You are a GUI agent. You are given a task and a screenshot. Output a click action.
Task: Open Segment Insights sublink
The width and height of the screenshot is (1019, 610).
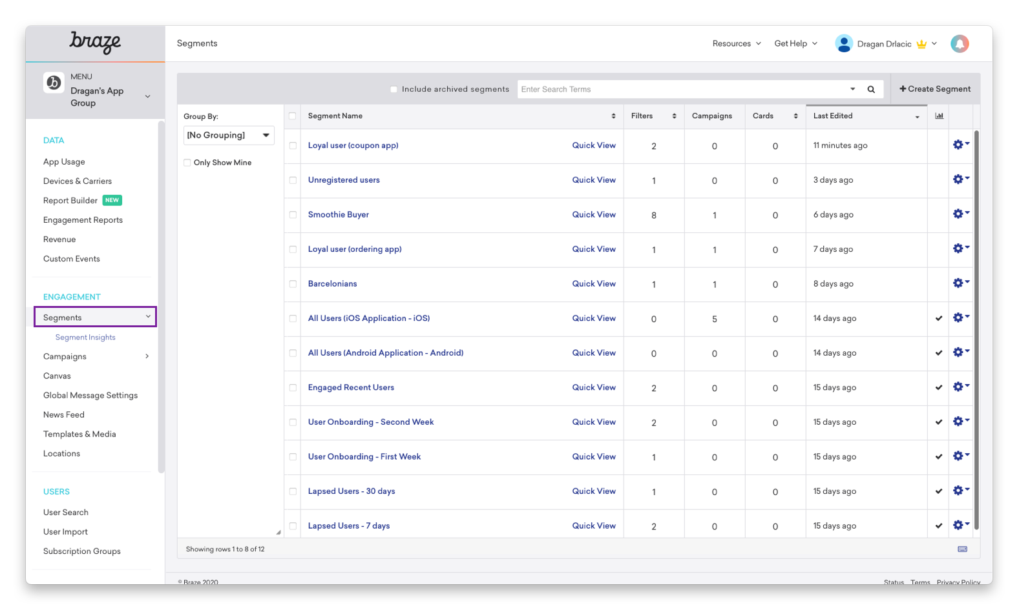point(85,337)
